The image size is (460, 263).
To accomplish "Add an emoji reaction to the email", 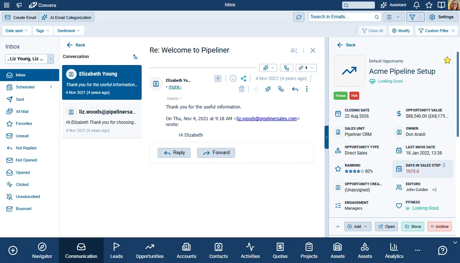I will (233, 78).
